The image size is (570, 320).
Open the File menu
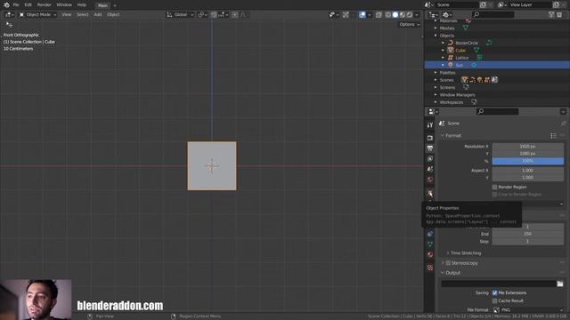[x=16, y=5]
